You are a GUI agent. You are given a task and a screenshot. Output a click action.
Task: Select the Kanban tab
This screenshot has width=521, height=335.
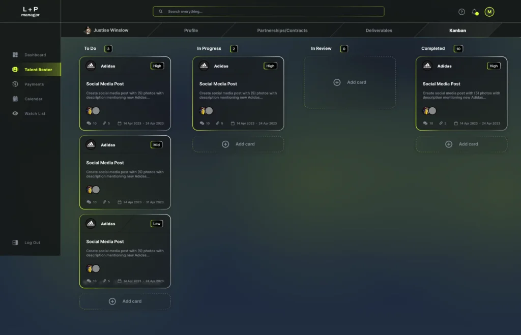coord(457,30)
